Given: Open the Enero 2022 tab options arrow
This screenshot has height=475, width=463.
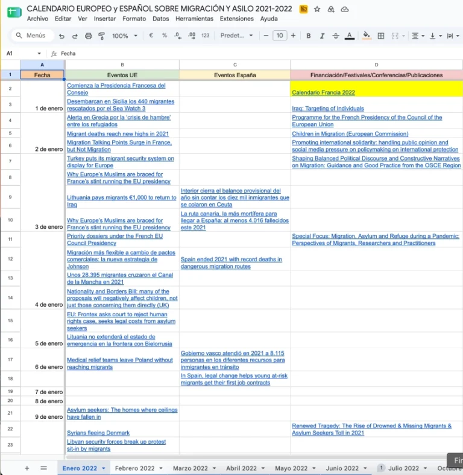Looking at the screenshot, I should click(x=104, y=468).
